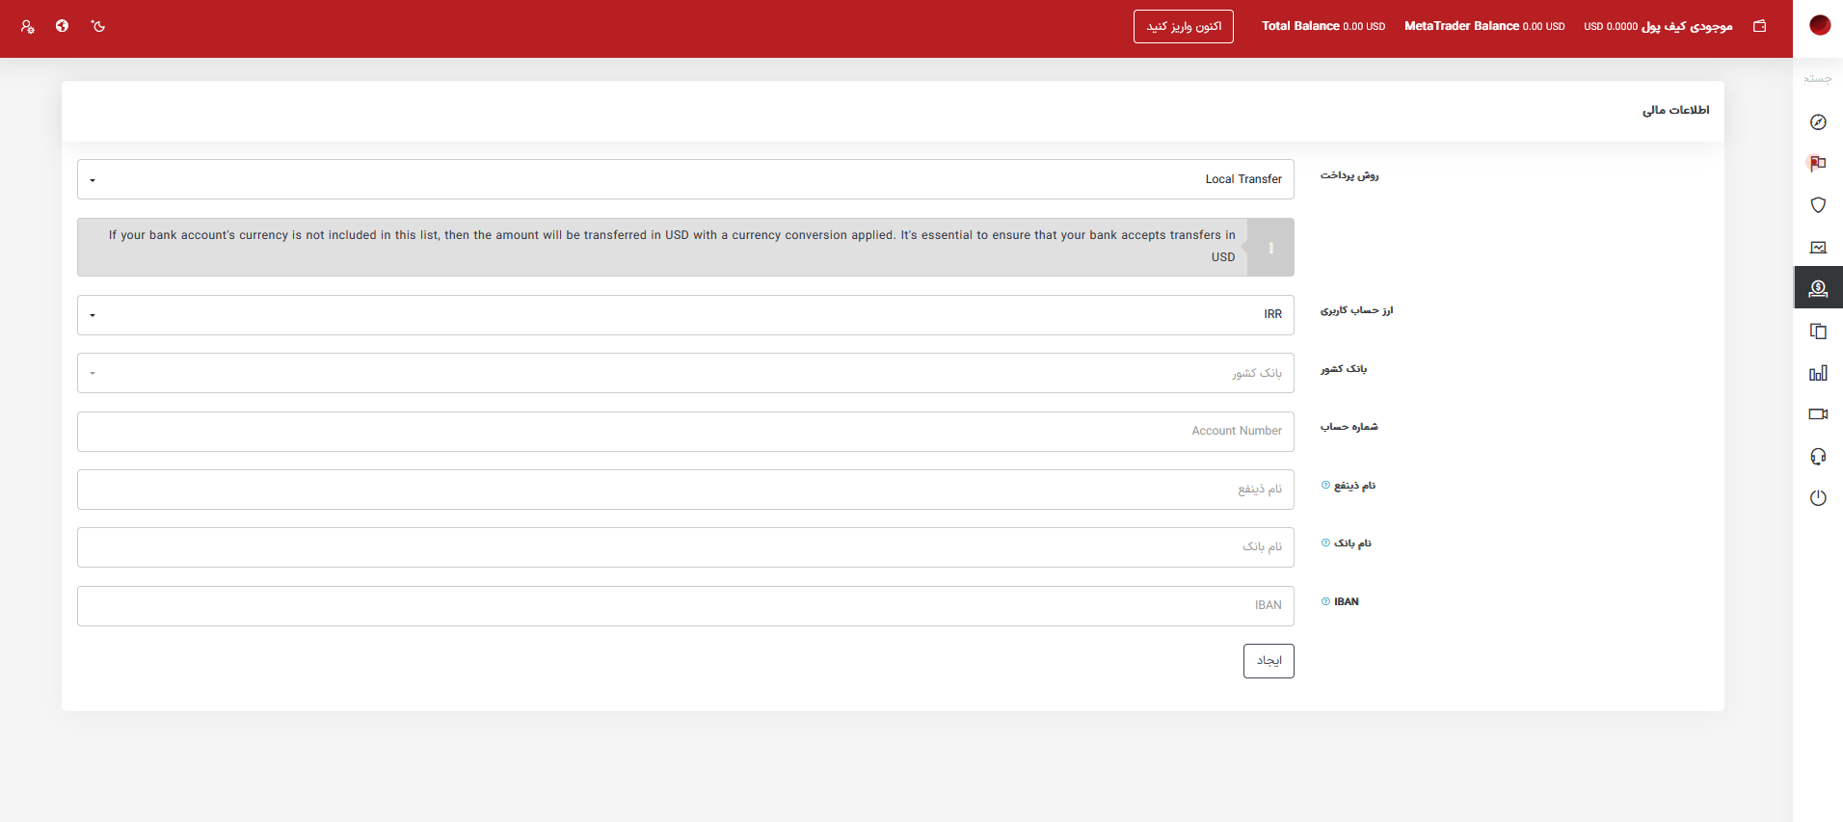Image resolution: width=1843 pixels, height=822 pixels.
Task: Open the بانک کشور country bank dropdown
Action: [685, 373]
